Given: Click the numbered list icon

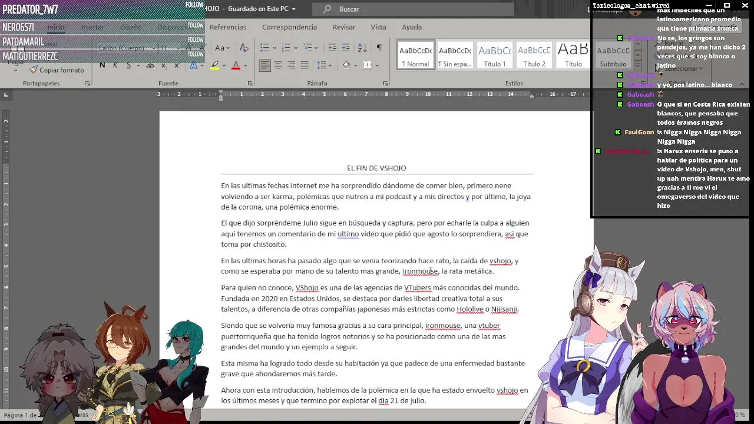Looking at the screenshot, I should (286, 48).
